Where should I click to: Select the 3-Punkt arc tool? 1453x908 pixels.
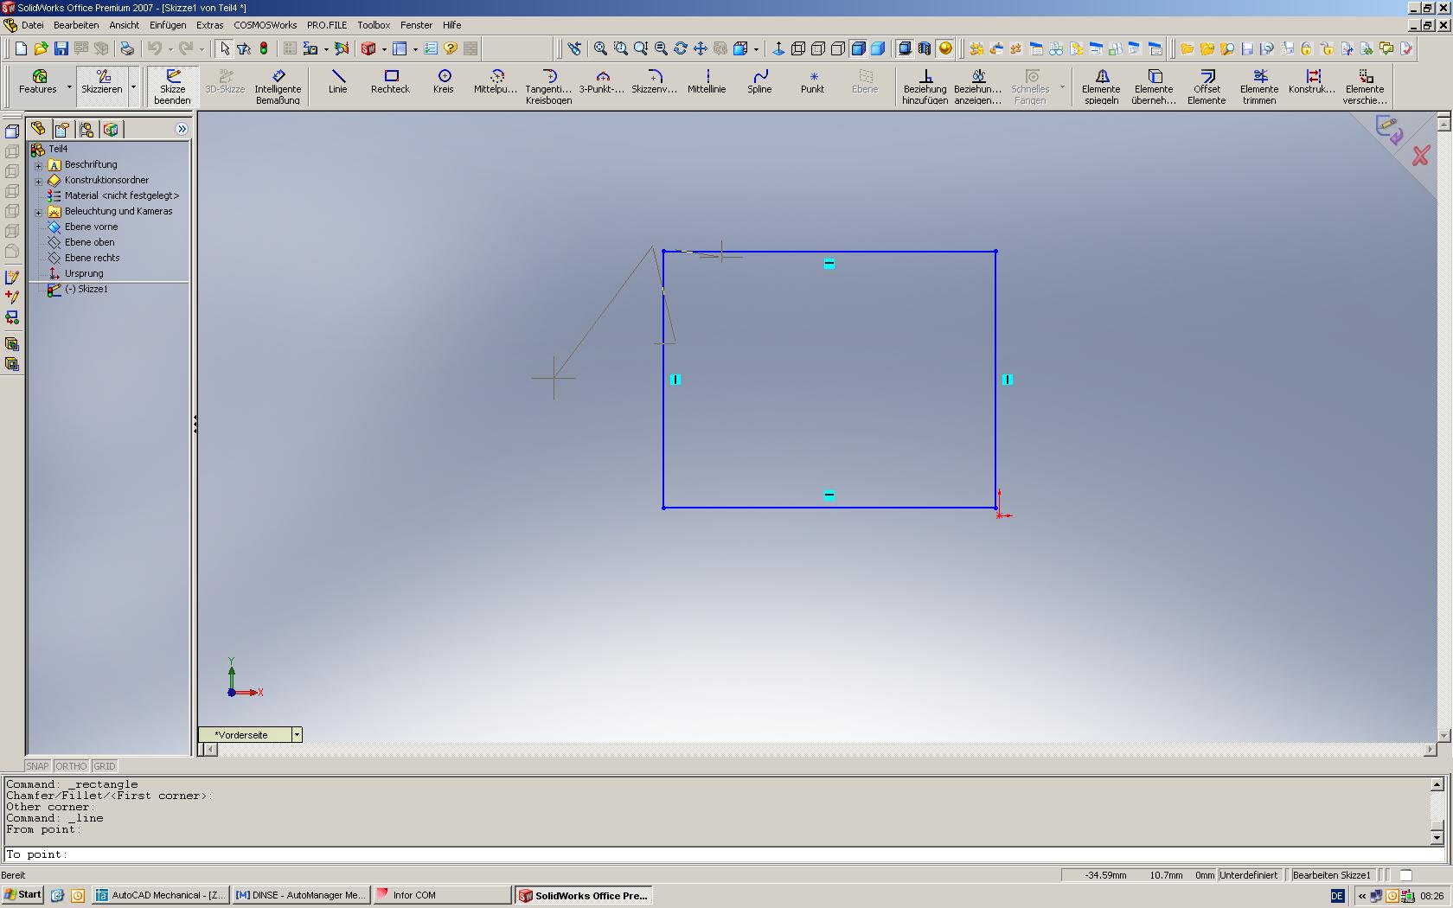601,82
